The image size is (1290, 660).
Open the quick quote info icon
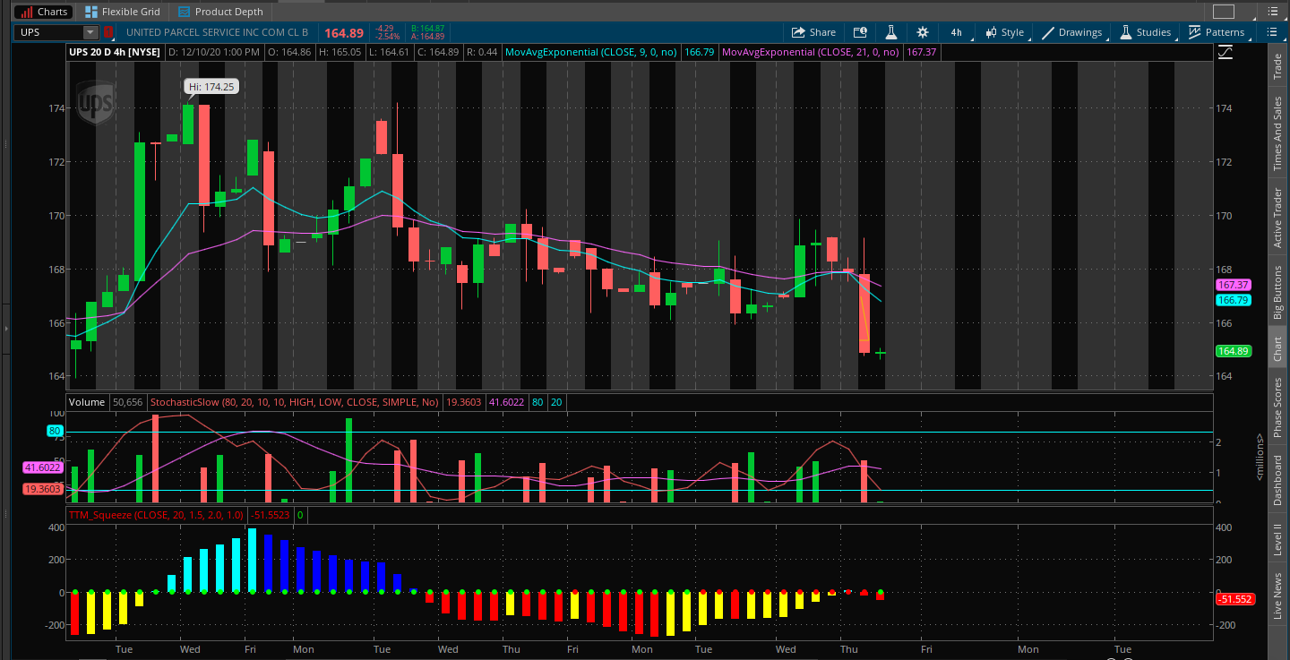(x=860, y=32)
